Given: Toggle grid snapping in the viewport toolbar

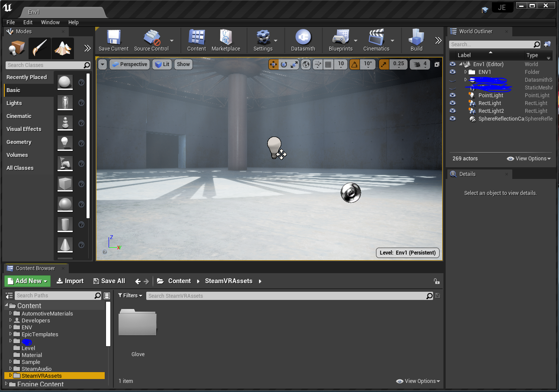Looking at the screenshot, I should (328, 64).
